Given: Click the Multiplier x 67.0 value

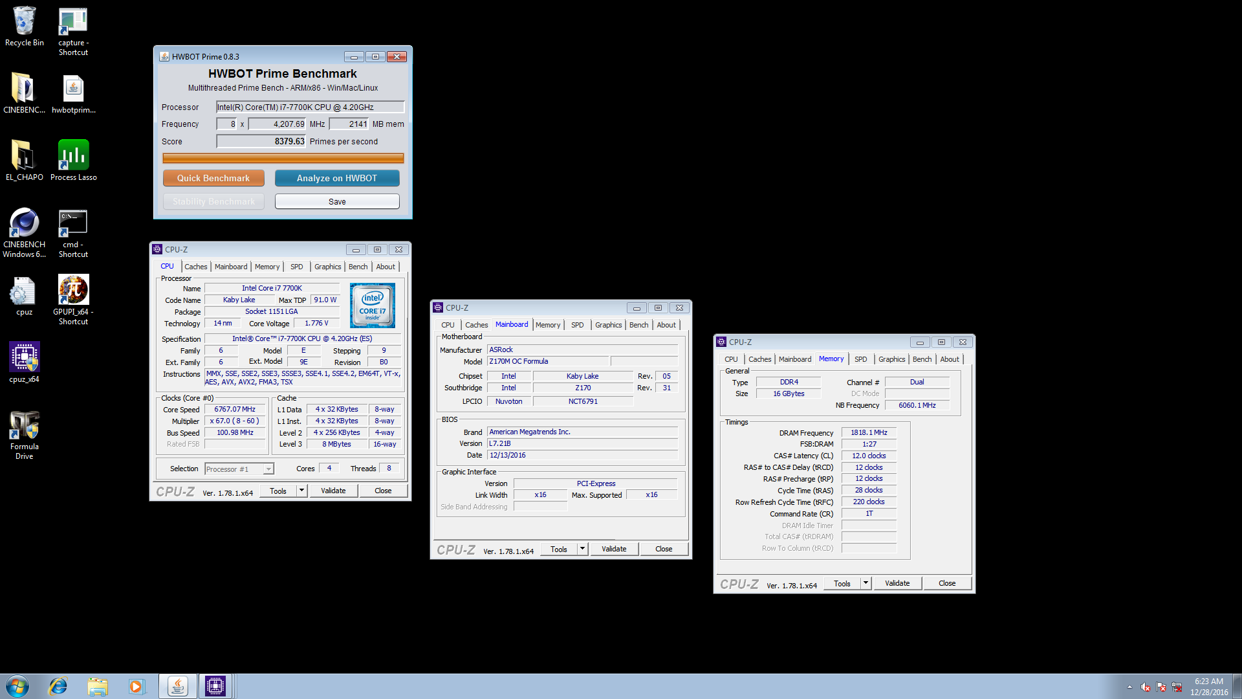Looking at the screenshot, I should coord(235,421).
